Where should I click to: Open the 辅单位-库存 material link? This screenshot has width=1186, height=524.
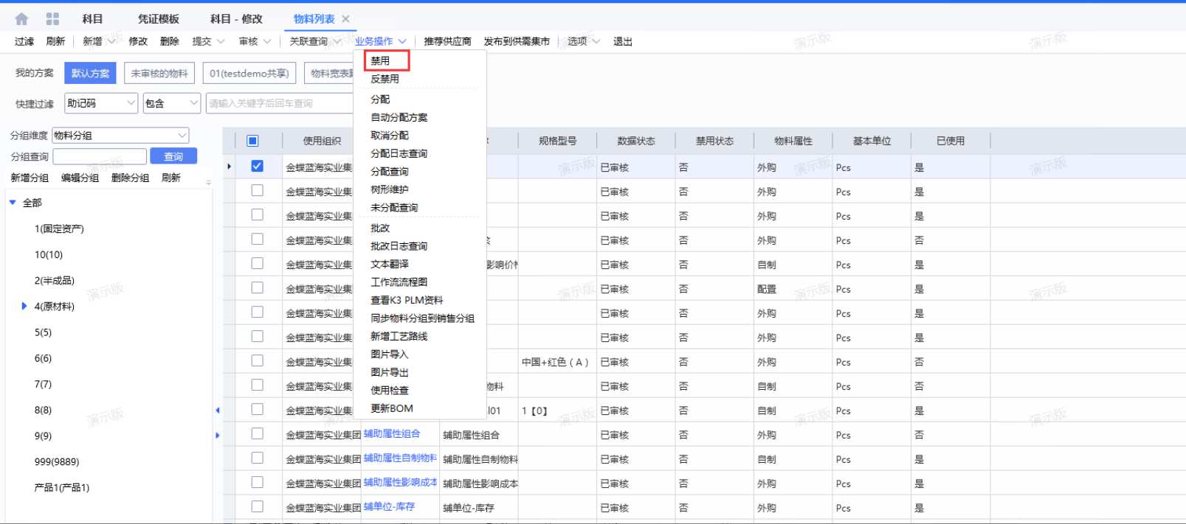click(x=389, y=506)
